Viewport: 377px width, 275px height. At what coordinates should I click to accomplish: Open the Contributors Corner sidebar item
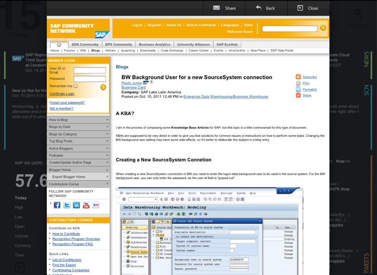click(x=78, y=184)
